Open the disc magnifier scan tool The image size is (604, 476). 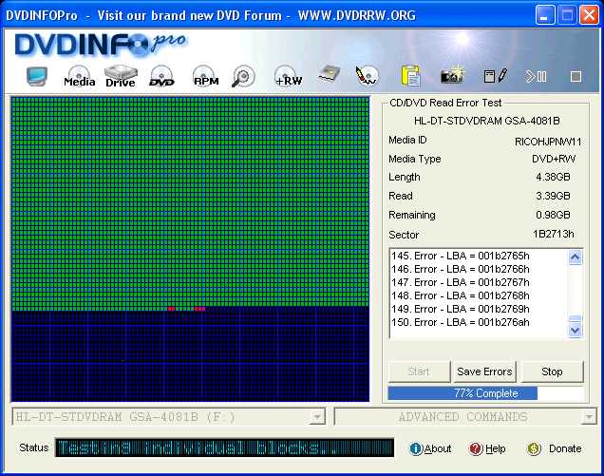tap(243, 76)
